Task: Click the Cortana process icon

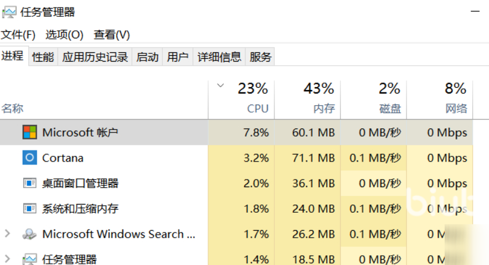Action: 29,157
